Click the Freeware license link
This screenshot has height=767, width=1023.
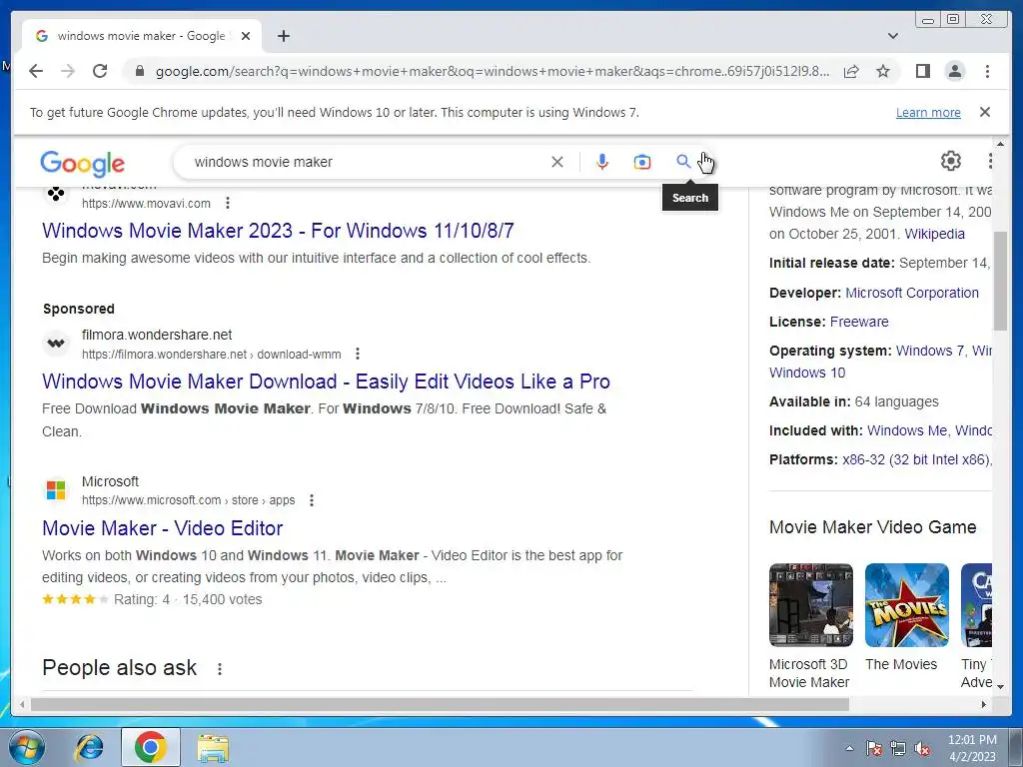tap(859, 322)
